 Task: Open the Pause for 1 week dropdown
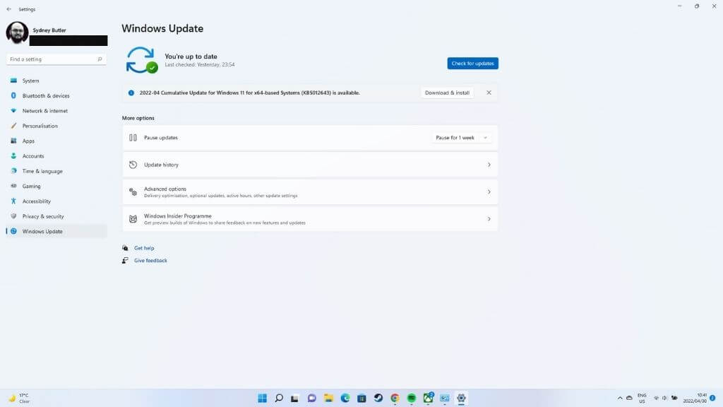(462, 138)
